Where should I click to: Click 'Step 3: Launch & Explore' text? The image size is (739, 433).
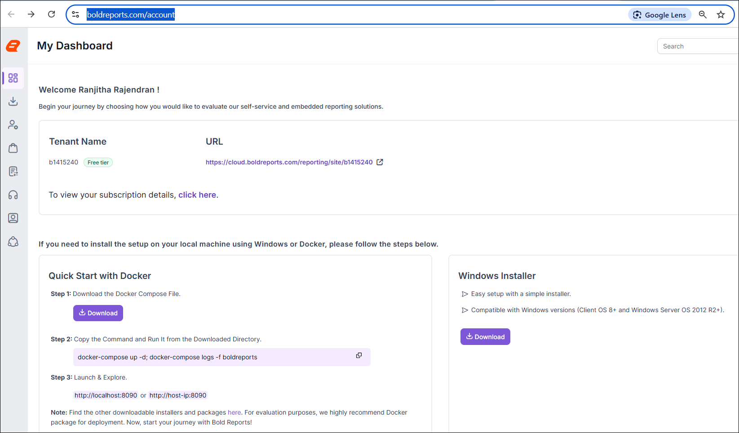pos(89,377)
